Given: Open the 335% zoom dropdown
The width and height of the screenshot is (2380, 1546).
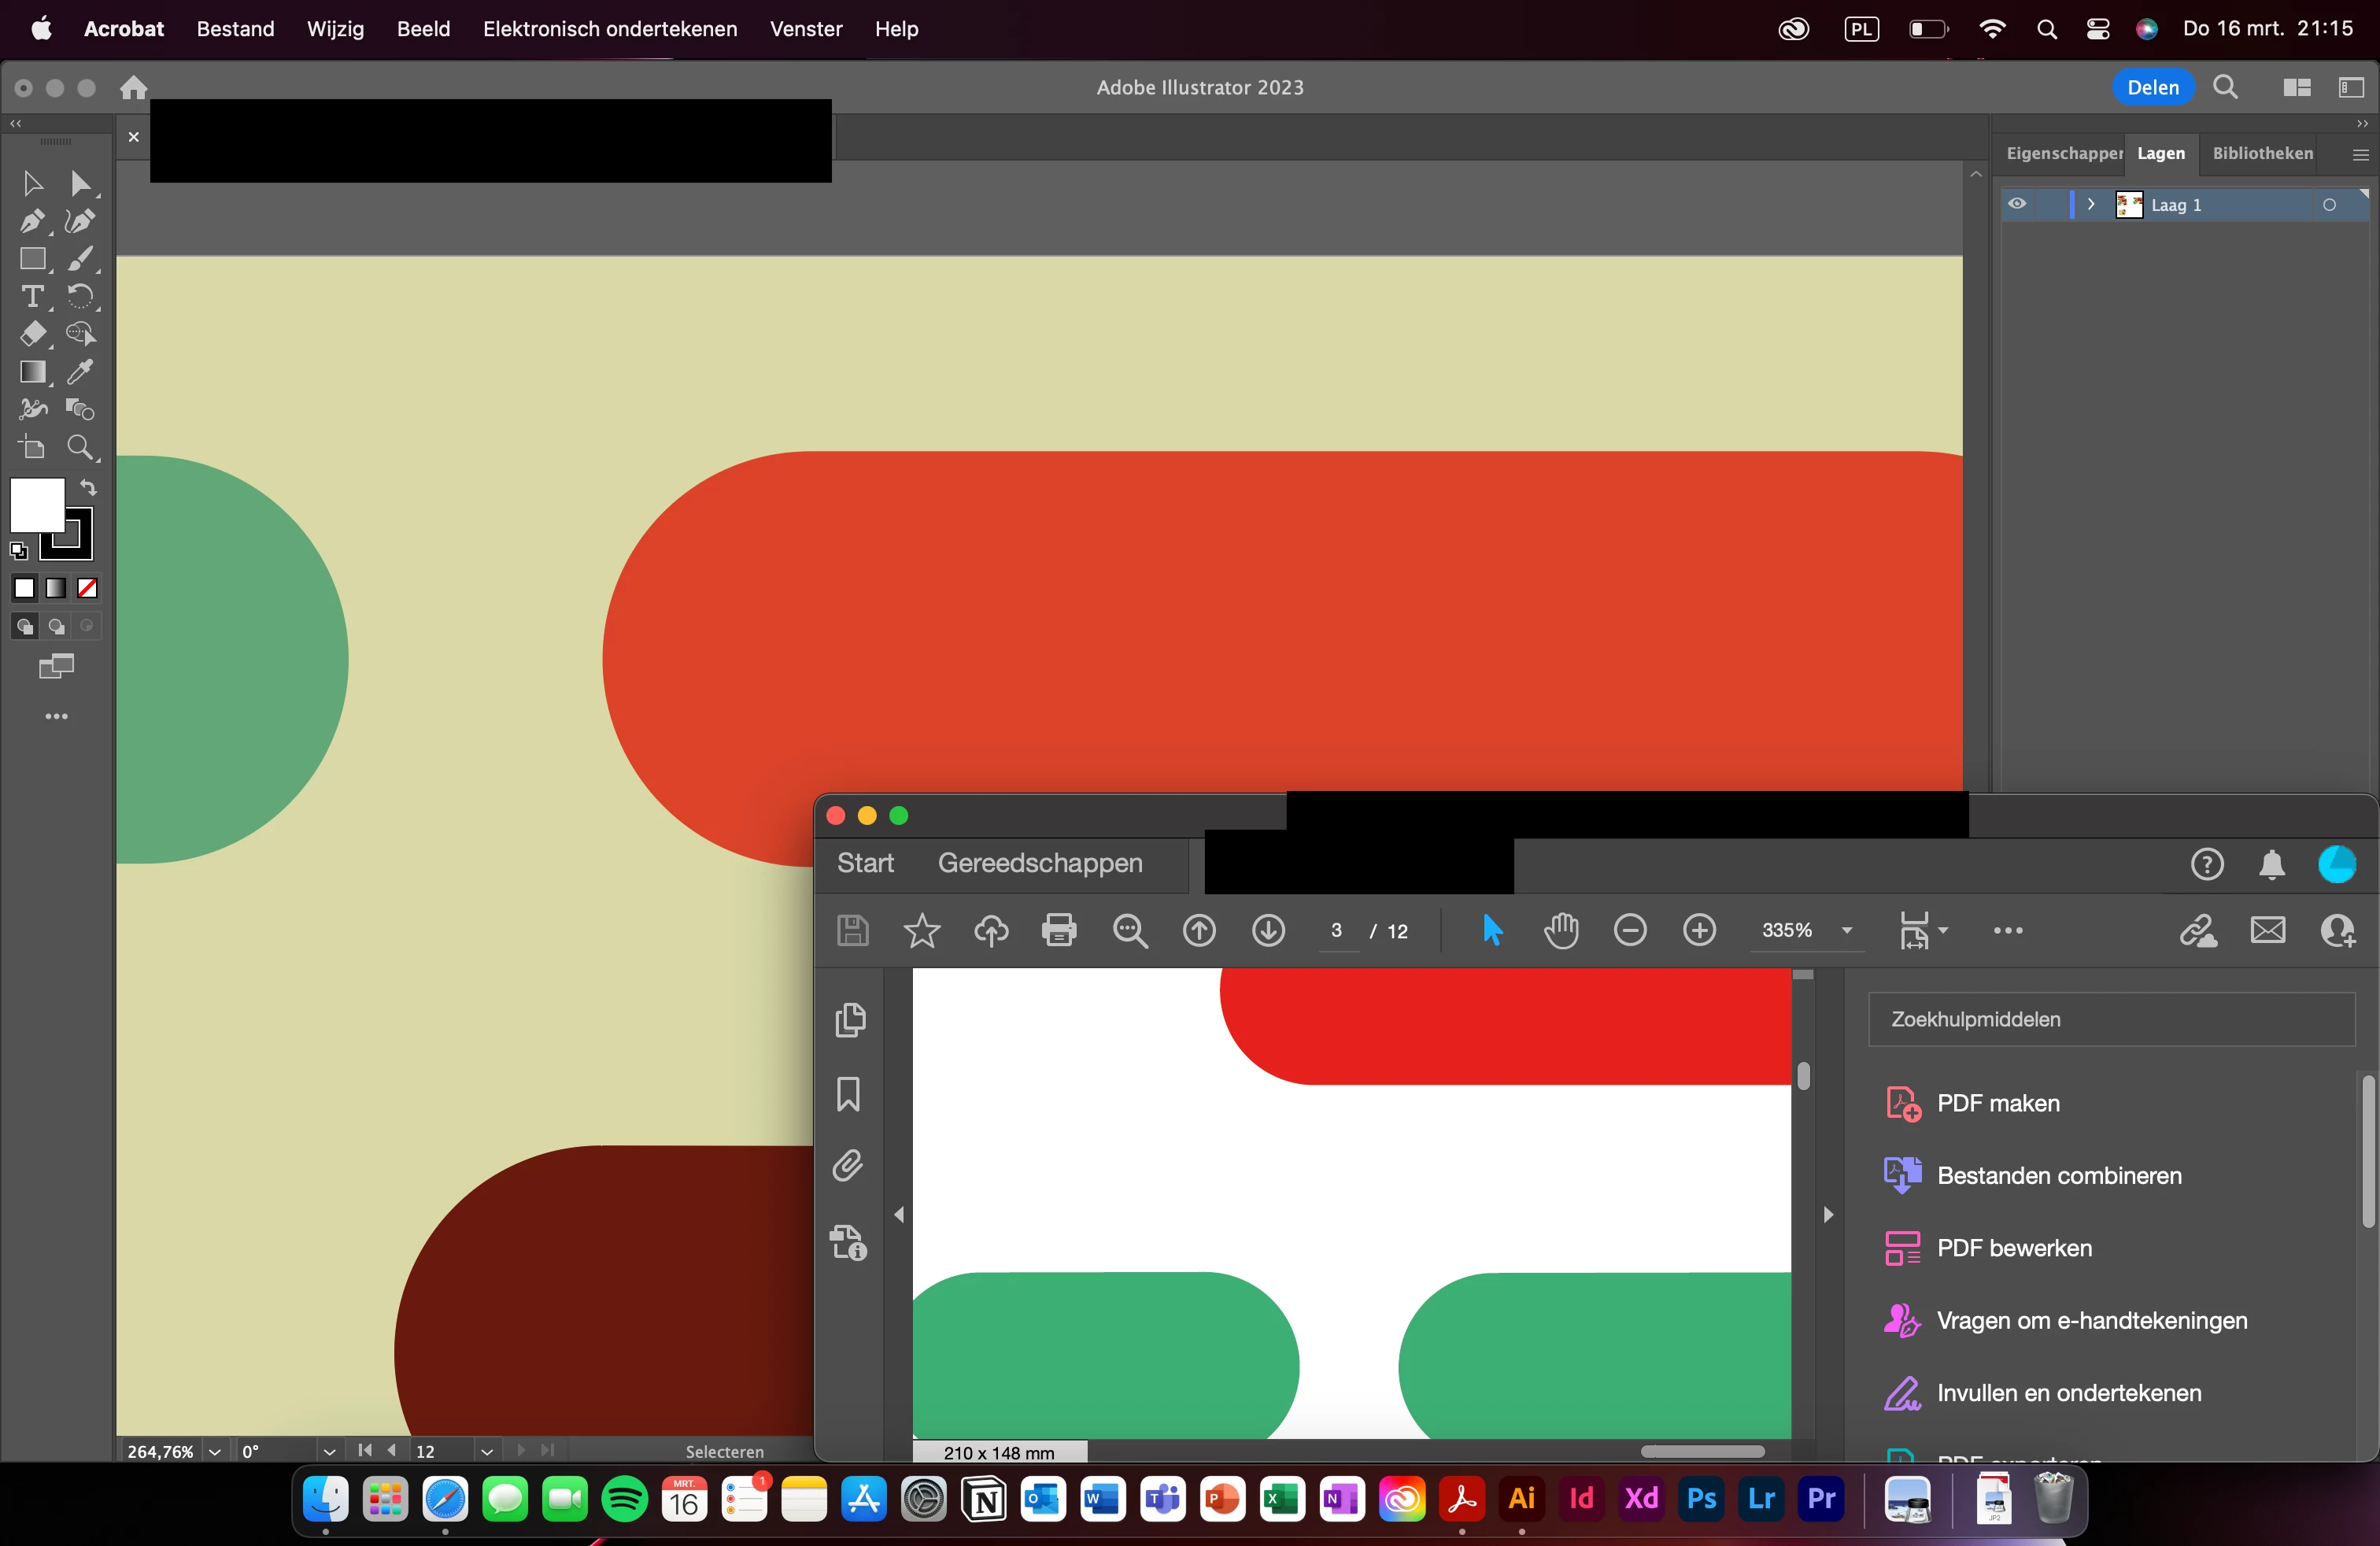Looking at the screenshot, I should coord(1847,930).
